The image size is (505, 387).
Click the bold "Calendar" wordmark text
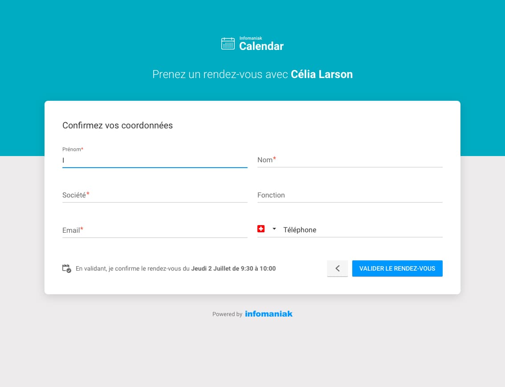point(261,46)
